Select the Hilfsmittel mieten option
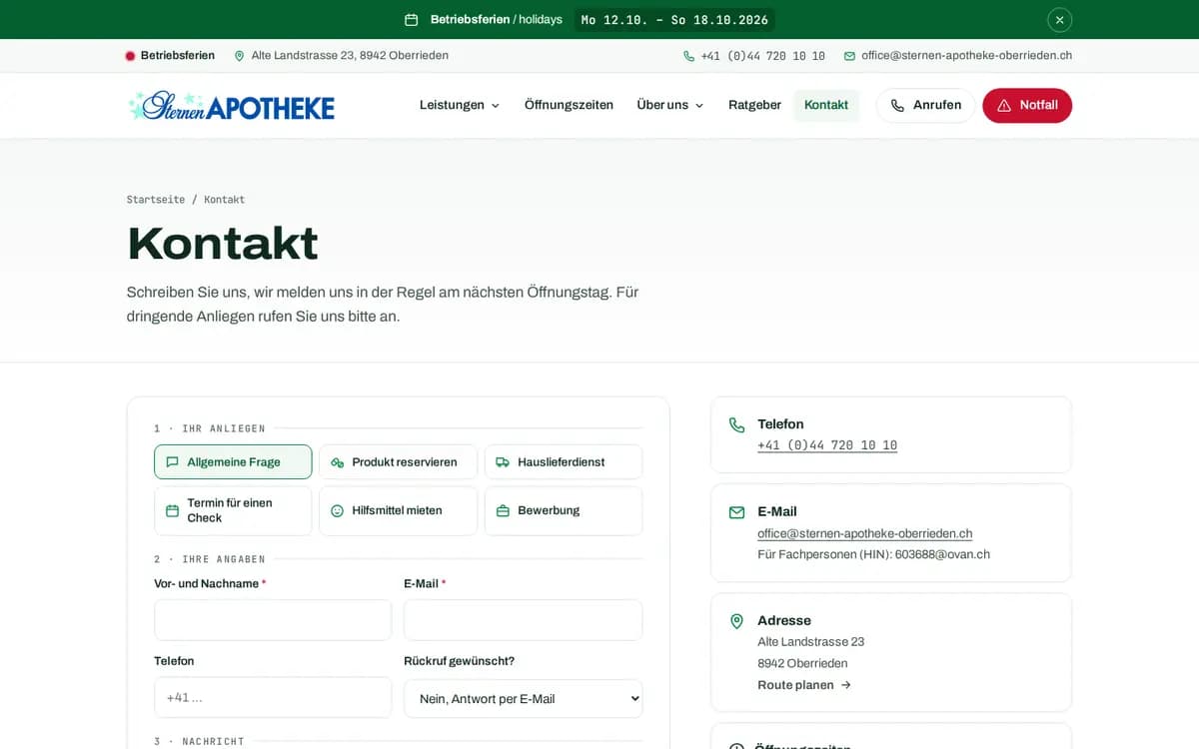The height and width of the screenshot is (749, 1199). (x=398, y=510)
